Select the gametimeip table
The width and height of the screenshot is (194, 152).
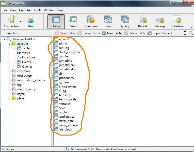64,65
